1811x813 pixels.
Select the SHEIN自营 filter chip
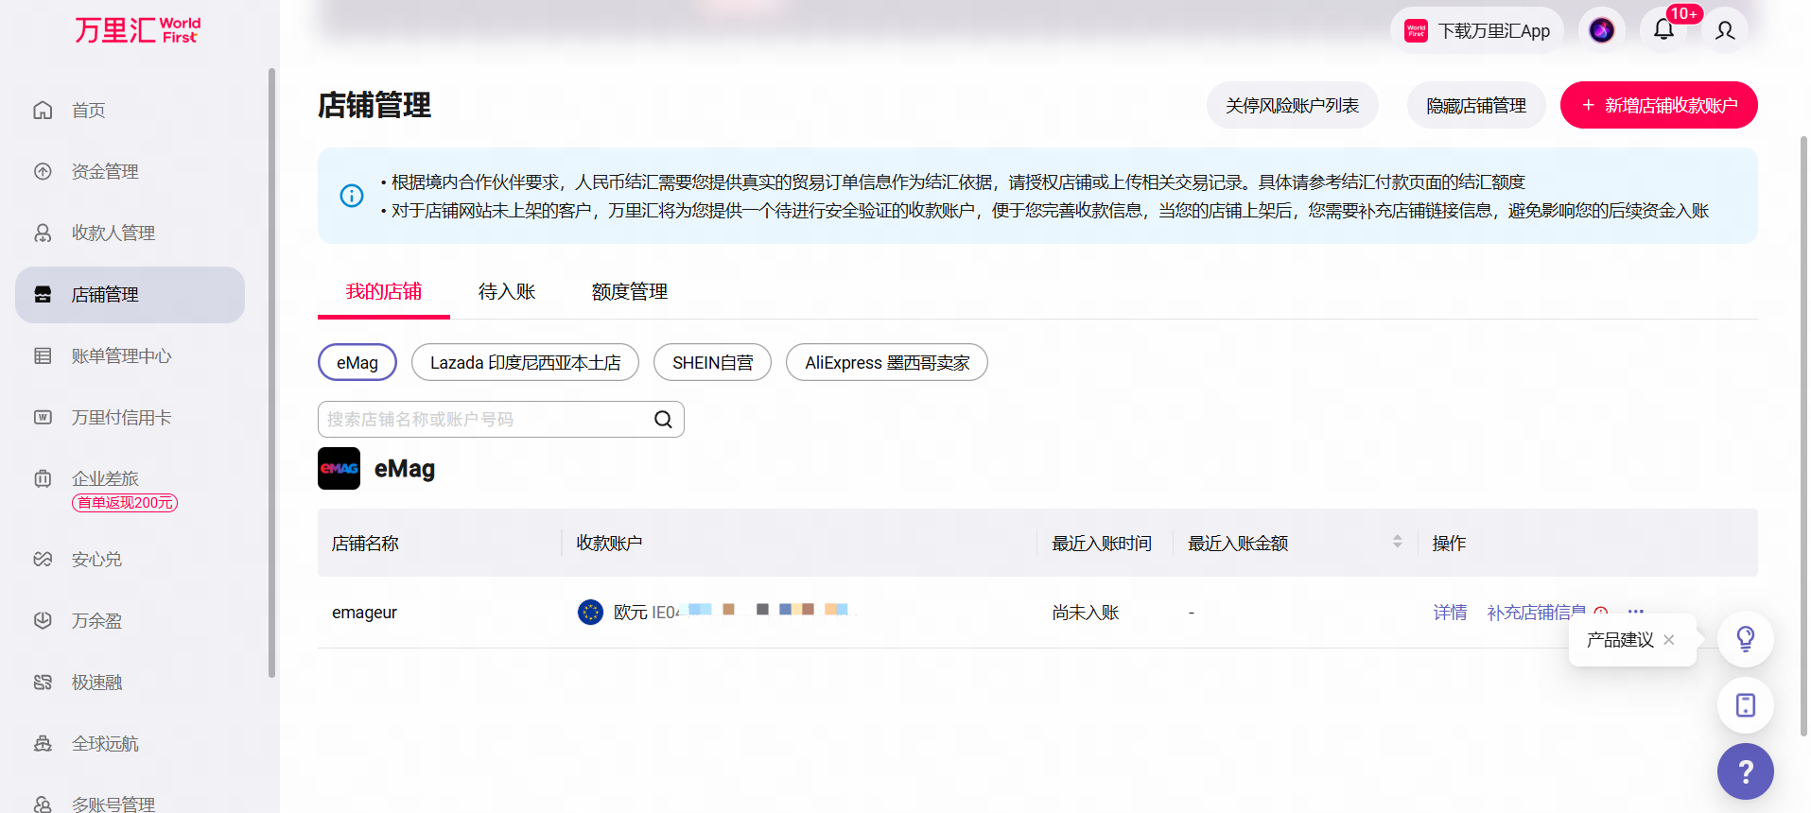pyautogui.click(x=712, y=362)
